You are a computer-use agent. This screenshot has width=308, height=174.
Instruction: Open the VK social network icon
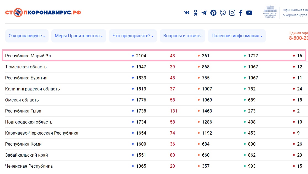187,13
